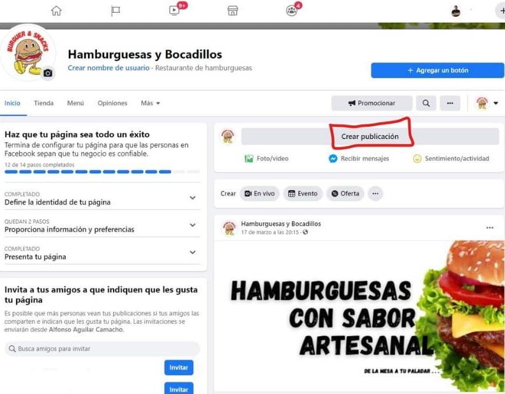This screenshot has width=505, height=394.
Task: Go to Facebook Home icon
Action: [56, 11]
